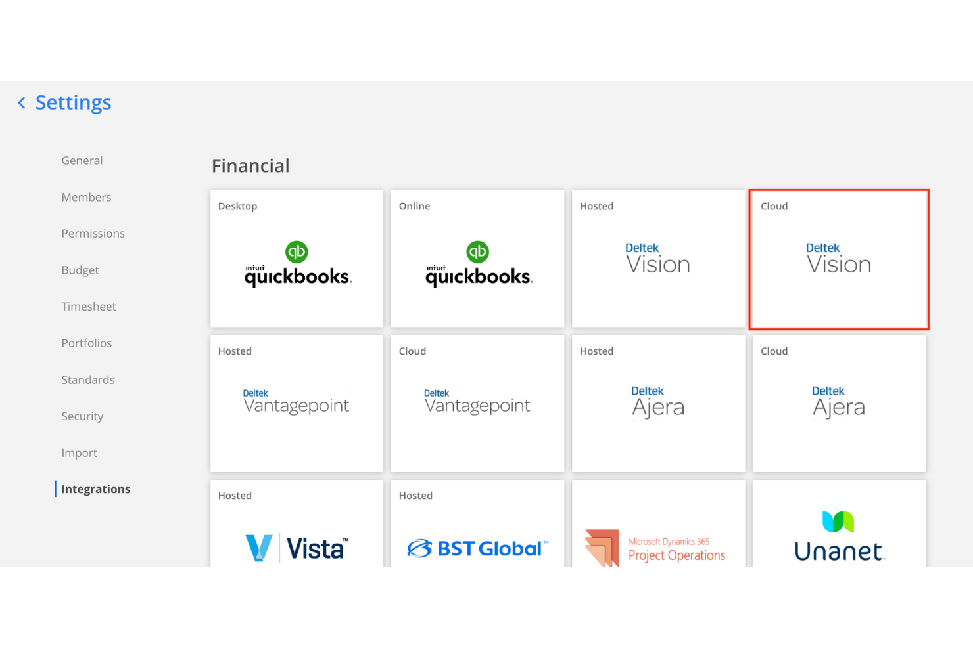Click the QuickBooks Online logo

click(x=477, y=264)
